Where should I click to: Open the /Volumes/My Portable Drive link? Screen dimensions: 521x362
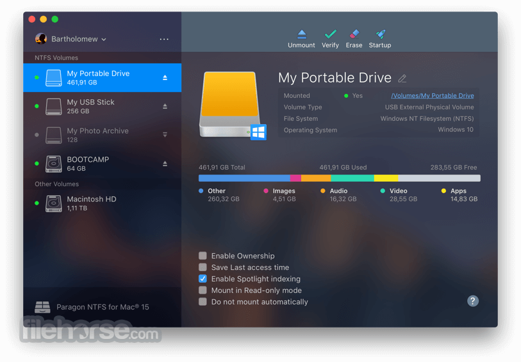click(x=433, y=96)
